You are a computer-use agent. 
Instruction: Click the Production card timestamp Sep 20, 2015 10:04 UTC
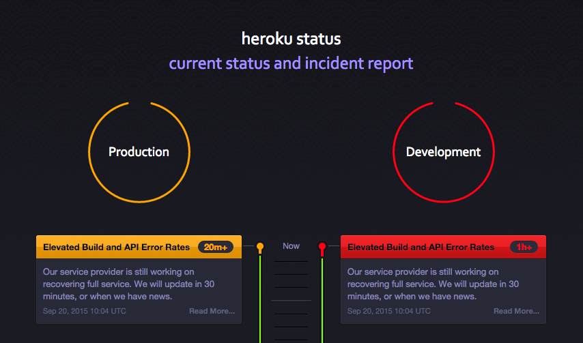[x=85, y=311]
